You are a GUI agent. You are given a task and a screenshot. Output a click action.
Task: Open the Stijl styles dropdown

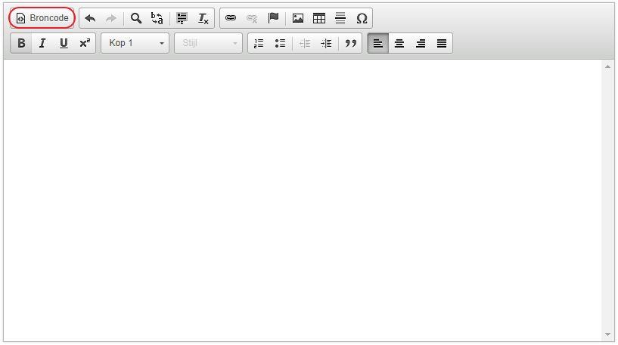209,43
